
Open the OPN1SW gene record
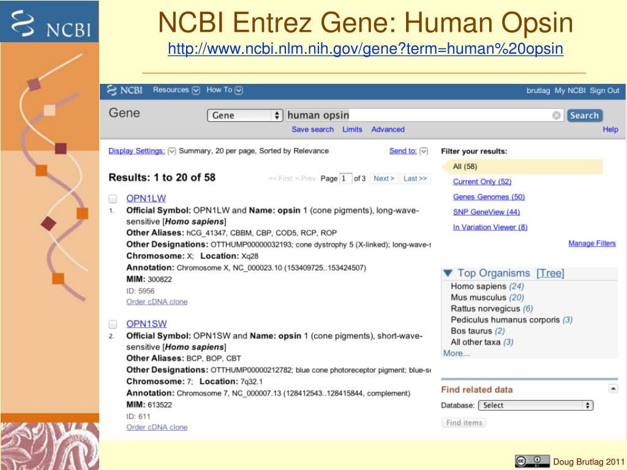[146, 324]
